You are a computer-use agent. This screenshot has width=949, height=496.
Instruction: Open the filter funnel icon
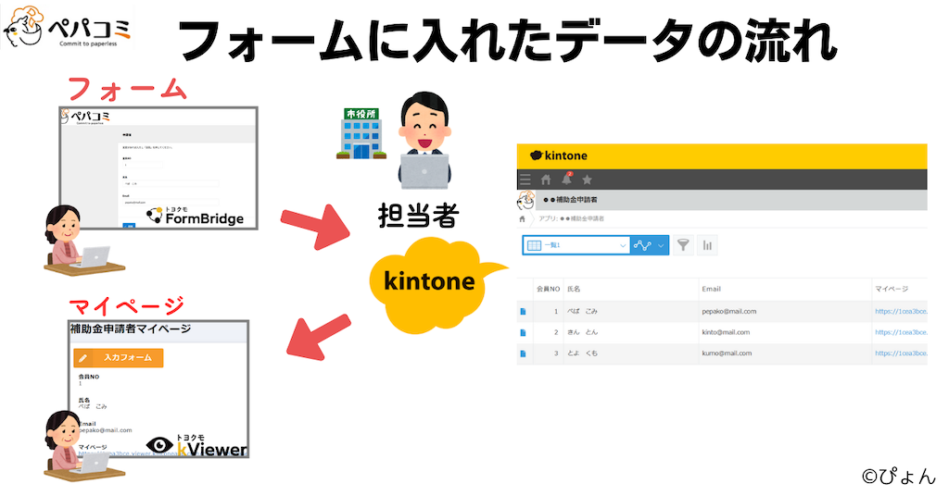pyautogui.click(x=683, y=245)
